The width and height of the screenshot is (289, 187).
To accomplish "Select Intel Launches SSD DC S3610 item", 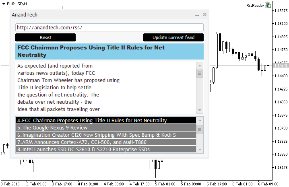I will 106,150.
